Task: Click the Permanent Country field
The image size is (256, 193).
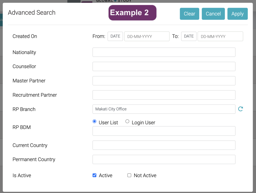Action: point(164,159)
